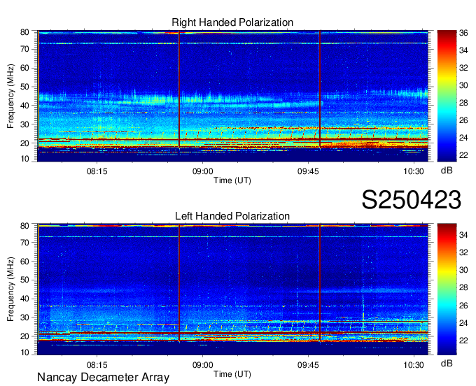Click Frequency (MHz) label of Right Handed plot

[11, 96]
